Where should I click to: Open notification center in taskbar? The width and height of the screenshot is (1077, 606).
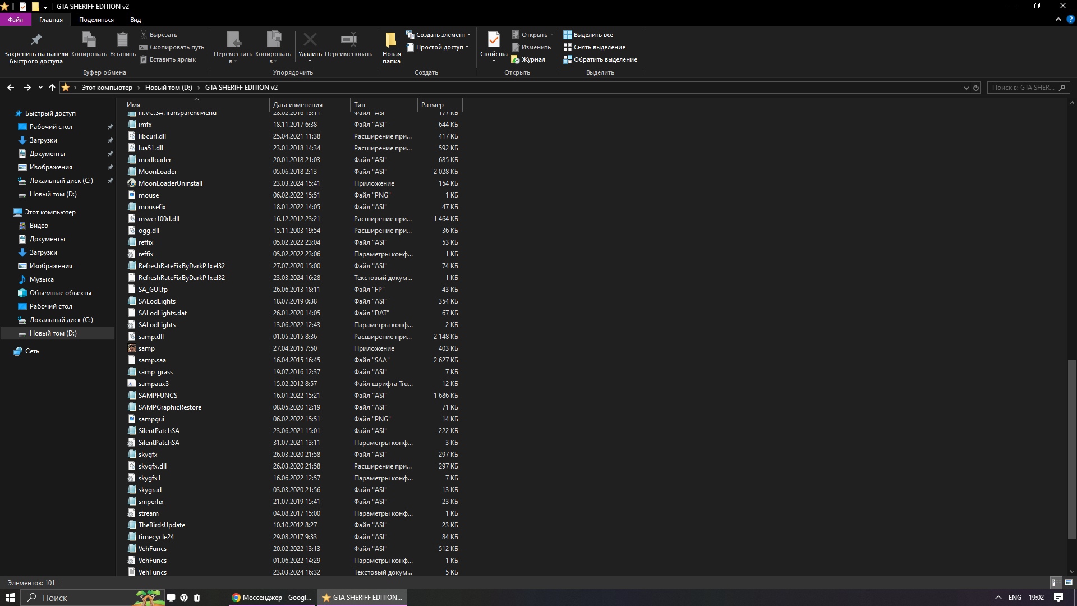1058,598
